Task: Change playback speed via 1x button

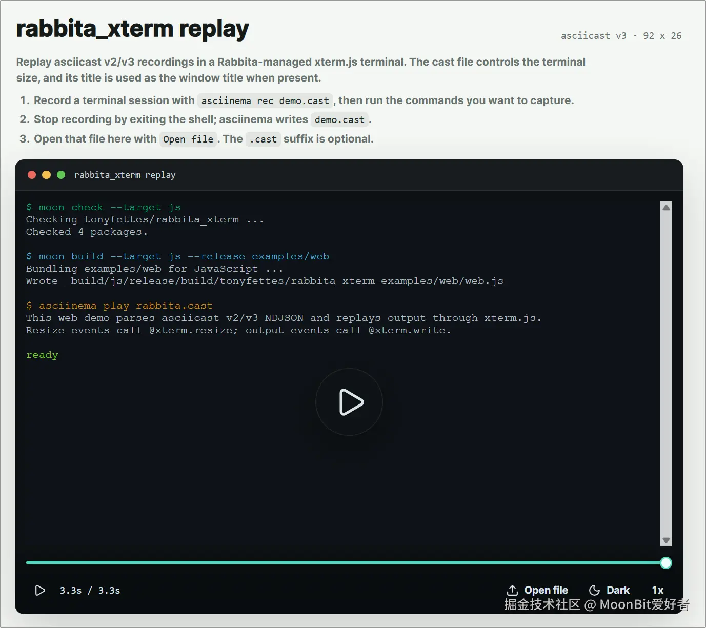Action: tap(658, 591)
